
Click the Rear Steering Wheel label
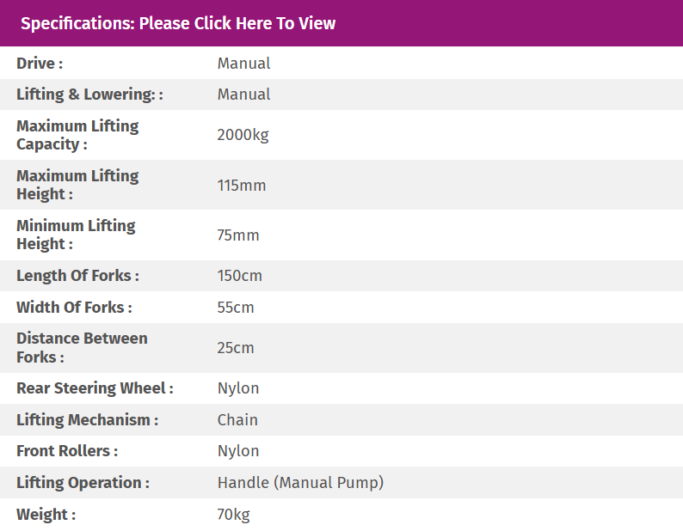point(95,388)
